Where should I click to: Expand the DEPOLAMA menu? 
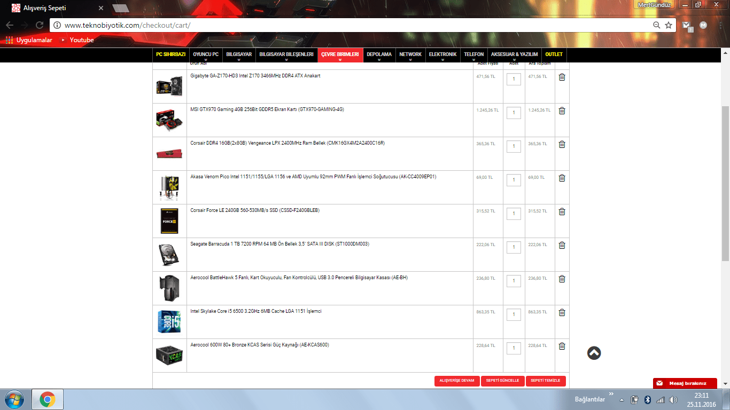tap(379, 55)
